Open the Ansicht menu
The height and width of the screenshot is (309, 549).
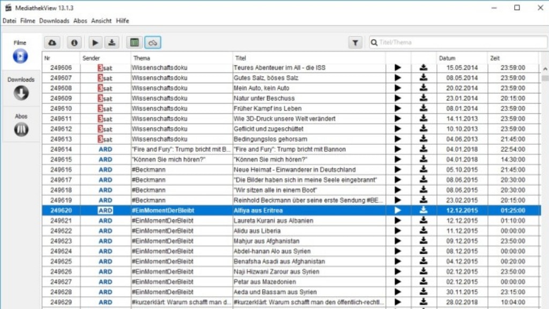tap(101, 21)
